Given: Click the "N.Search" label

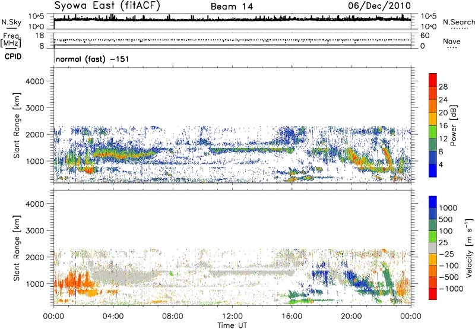Looking at the screenshot, I should [x=458, y=22].
